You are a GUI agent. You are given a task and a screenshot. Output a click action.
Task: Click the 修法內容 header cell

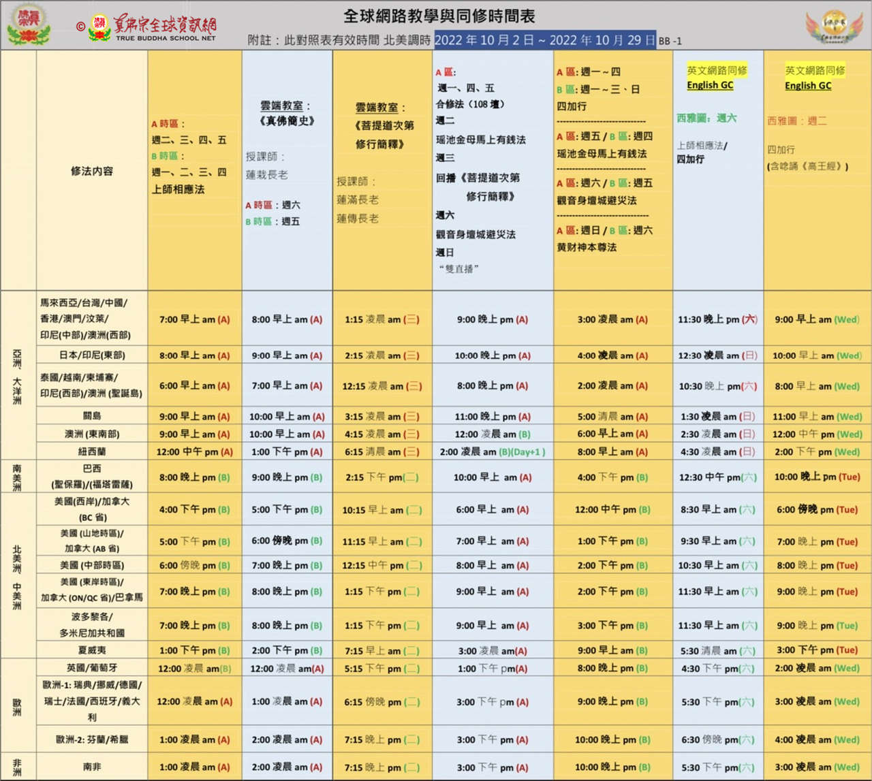[92, 171]
